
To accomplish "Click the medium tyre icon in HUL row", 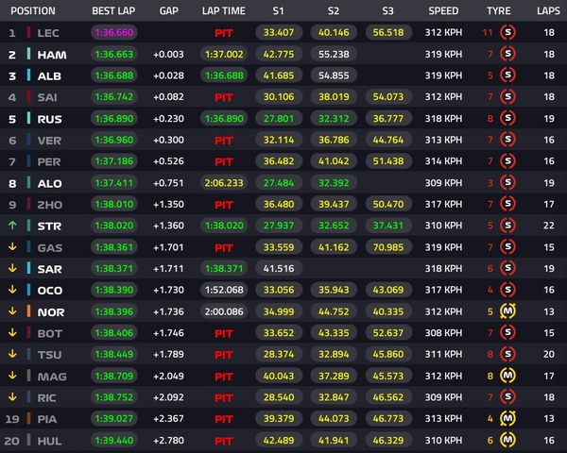I will 507,440.
